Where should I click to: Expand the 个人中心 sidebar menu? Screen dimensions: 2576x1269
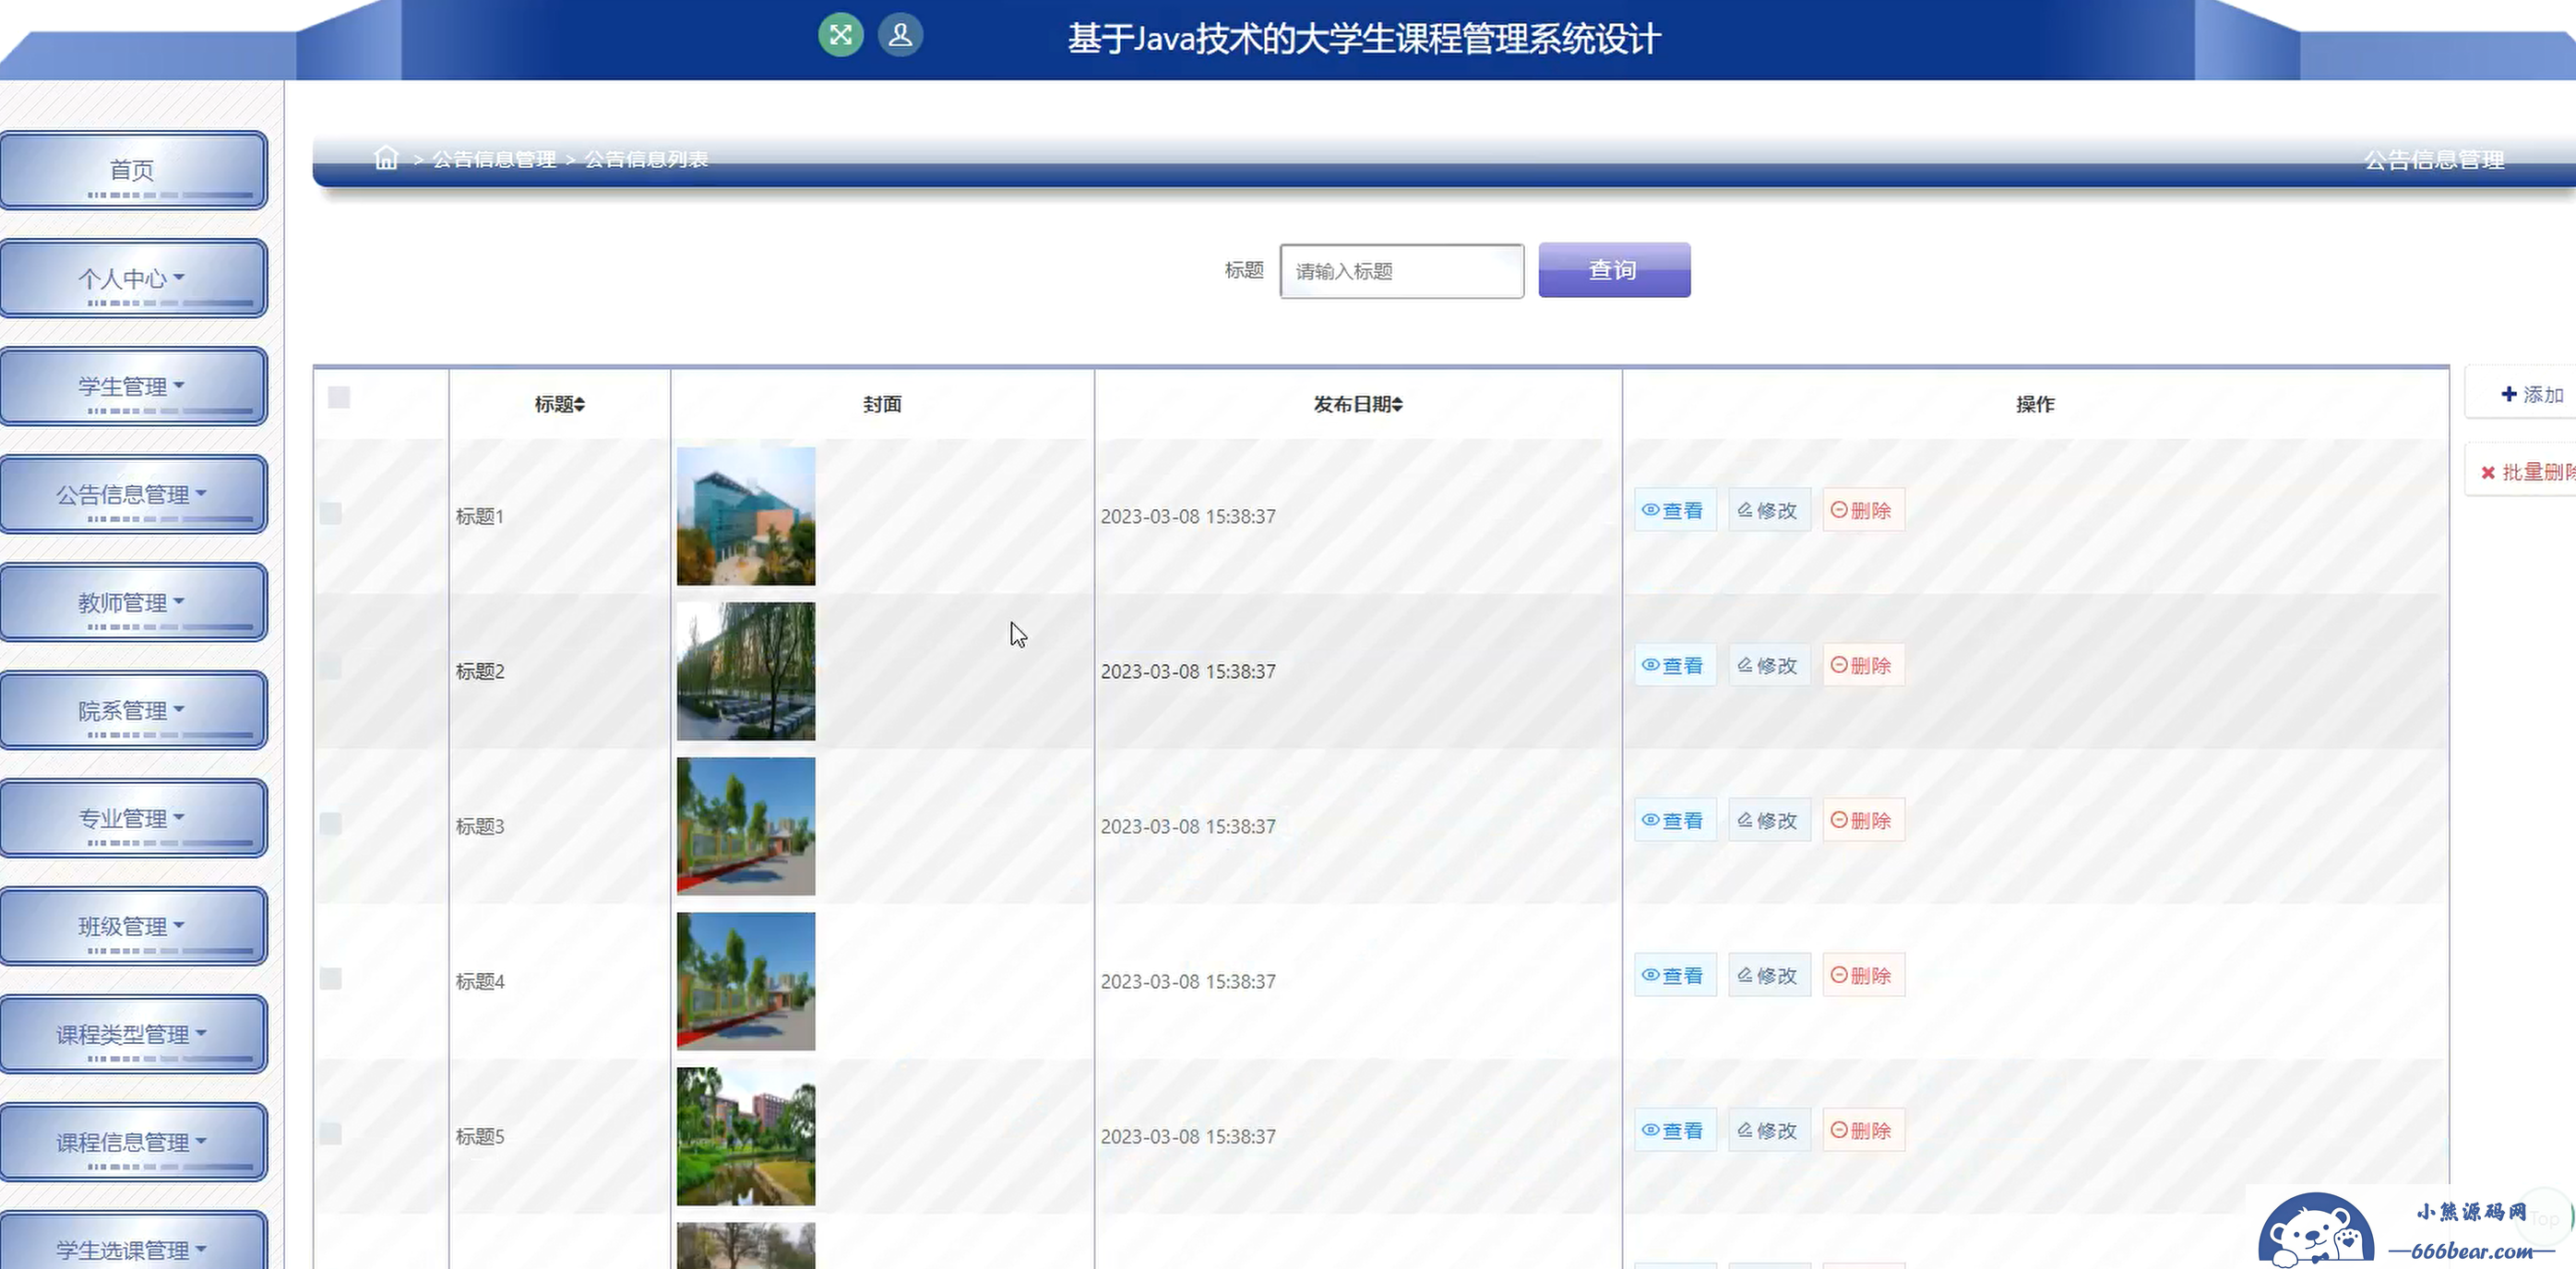(x=133, y=279)
